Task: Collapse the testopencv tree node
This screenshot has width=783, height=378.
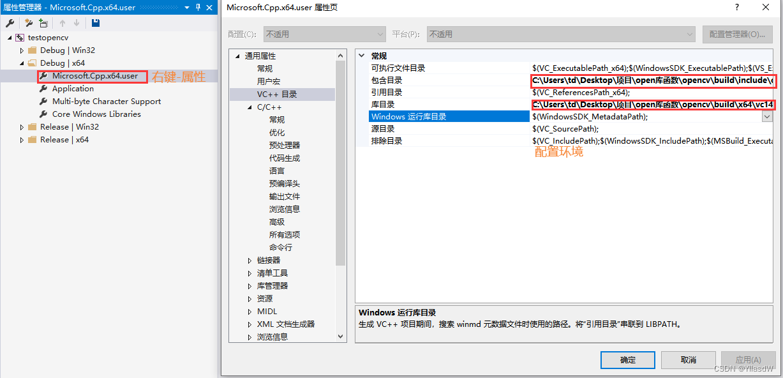Action: pyautogui.click(x=10, y=38)
